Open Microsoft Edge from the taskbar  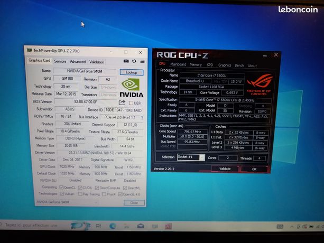(x=113, y=226)
